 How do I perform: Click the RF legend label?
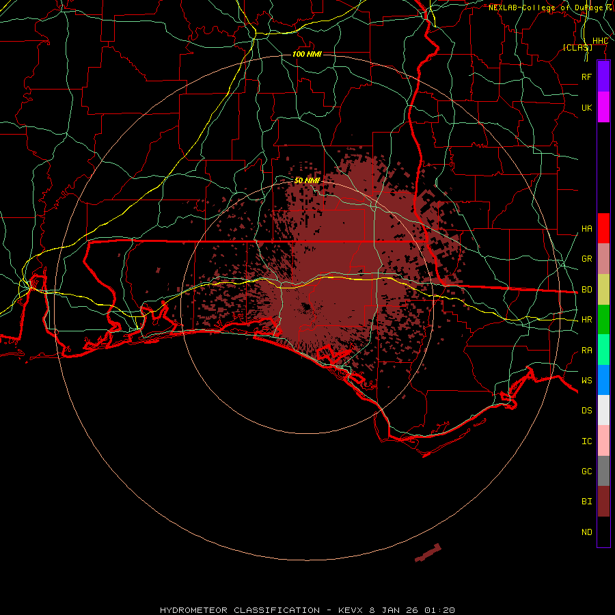tap(587, 77)
